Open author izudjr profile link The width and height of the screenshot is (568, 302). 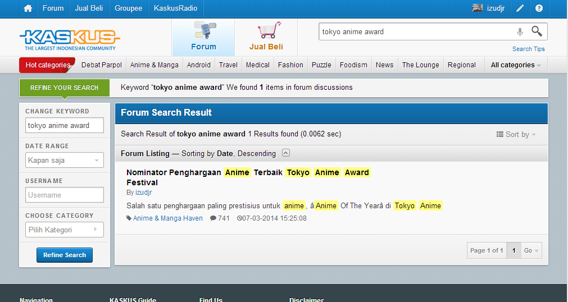(143, 193)
